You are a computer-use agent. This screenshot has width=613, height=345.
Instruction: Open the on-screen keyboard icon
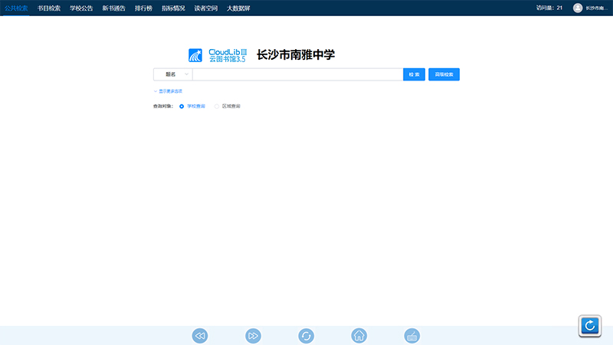pos(412,336)
